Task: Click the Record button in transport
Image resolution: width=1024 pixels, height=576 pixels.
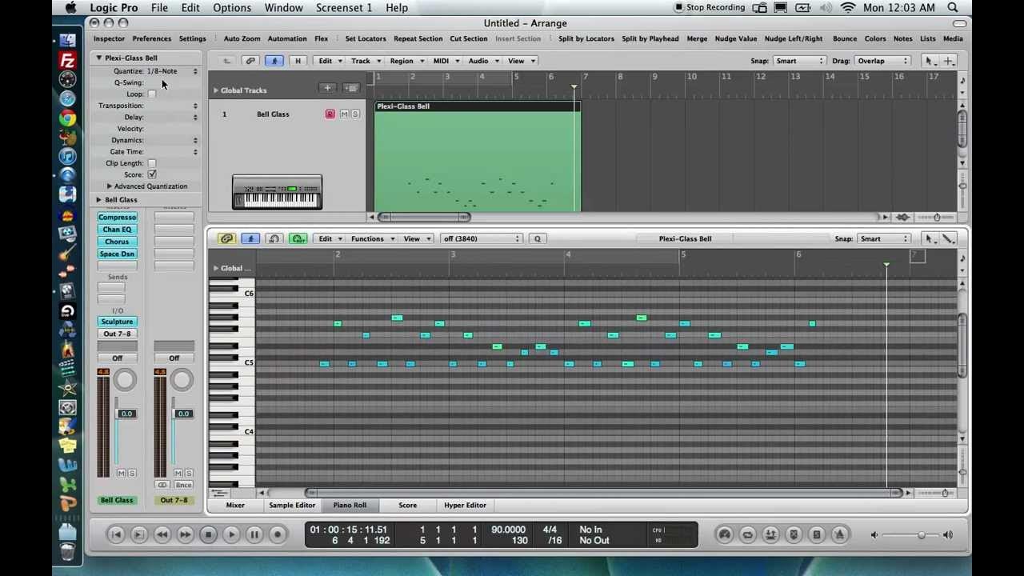Action: click(278, 534)
